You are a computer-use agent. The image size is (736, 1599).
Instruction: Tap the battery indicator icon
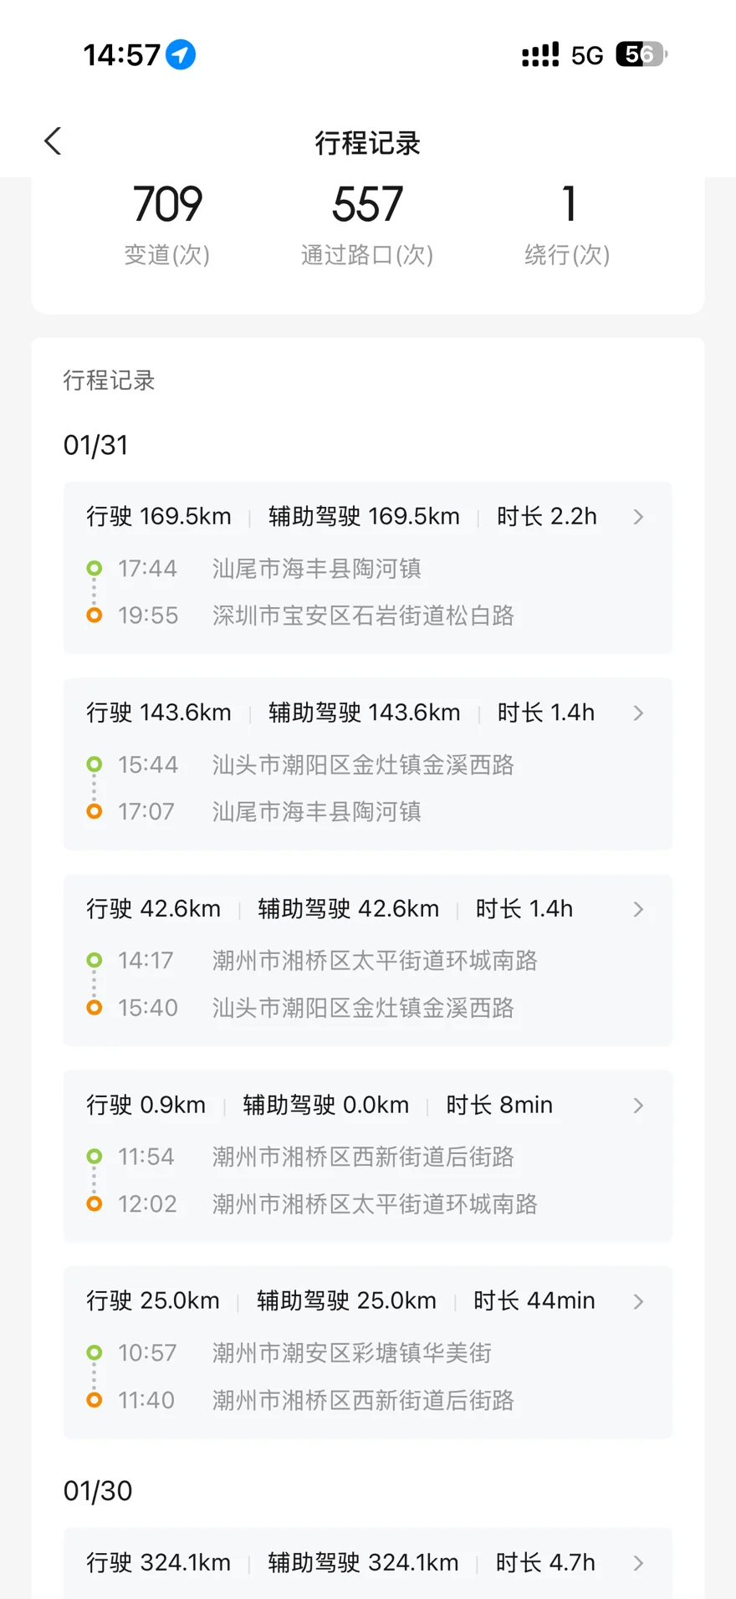click(x=641, y=55)
